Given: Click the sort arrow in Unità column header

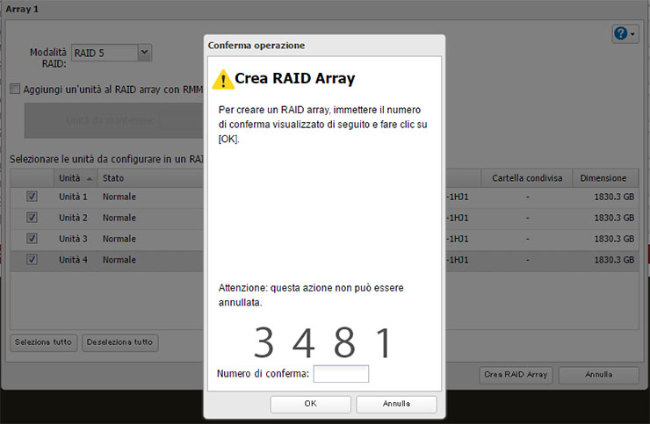Looking at the screenshot, I should click(88, 178).
